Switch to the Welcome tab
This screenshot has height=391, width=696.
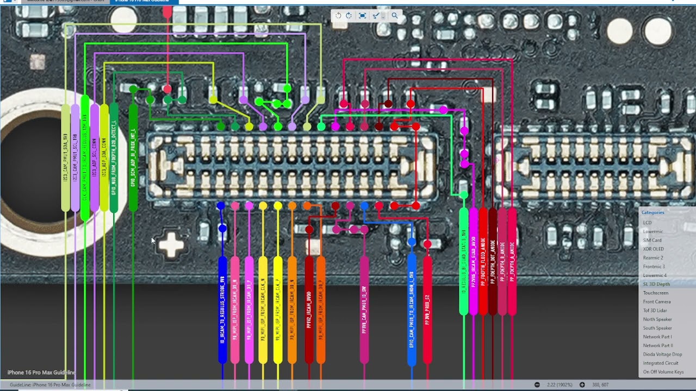(x=65, y=2)
